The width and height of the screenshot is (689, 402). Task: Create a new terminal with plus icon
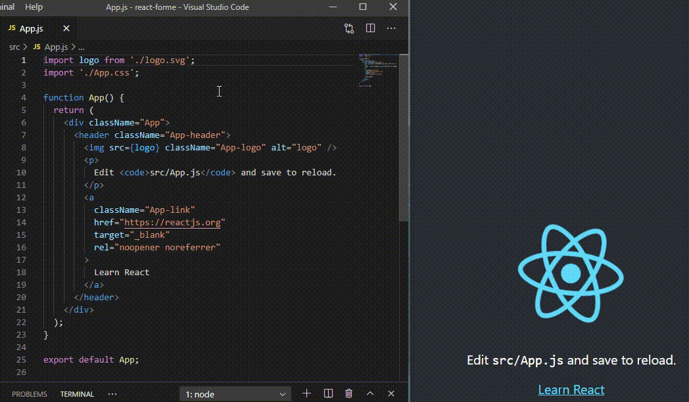(307, 393)
